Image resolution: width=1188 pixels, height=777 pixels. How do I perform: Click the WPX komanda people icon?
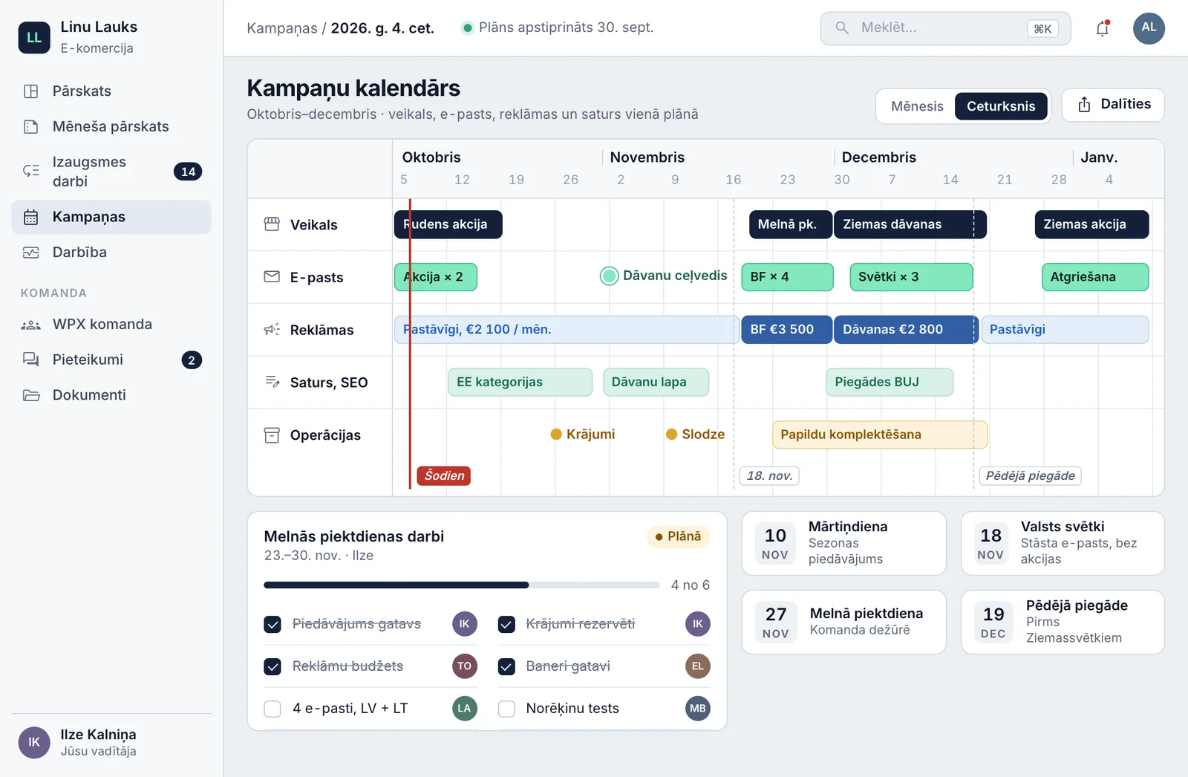pyautogui.click(x=31, y=325)
